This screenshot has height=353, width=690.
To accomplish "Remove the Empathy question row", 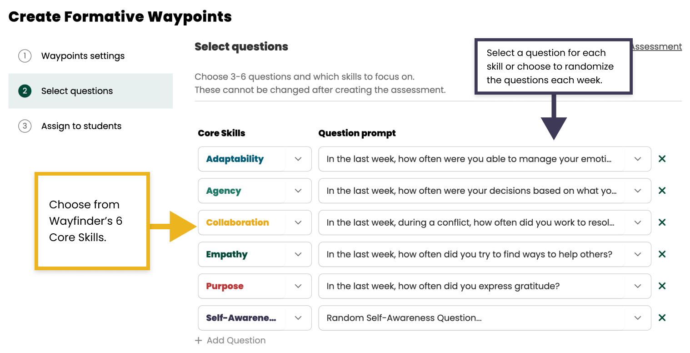I will (x=662, y=254).
